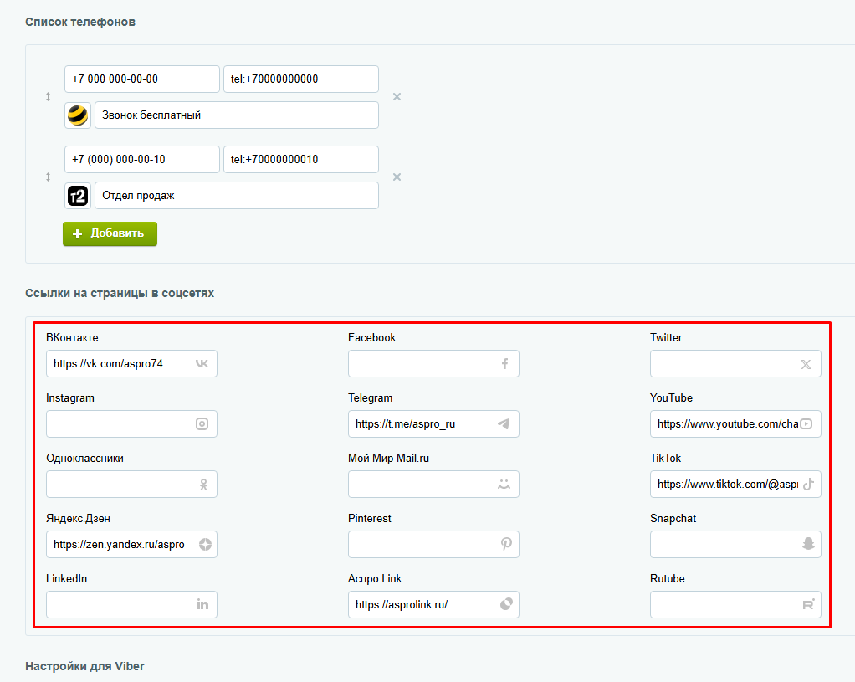Click the T2 operator icon for the second phone

78,196
